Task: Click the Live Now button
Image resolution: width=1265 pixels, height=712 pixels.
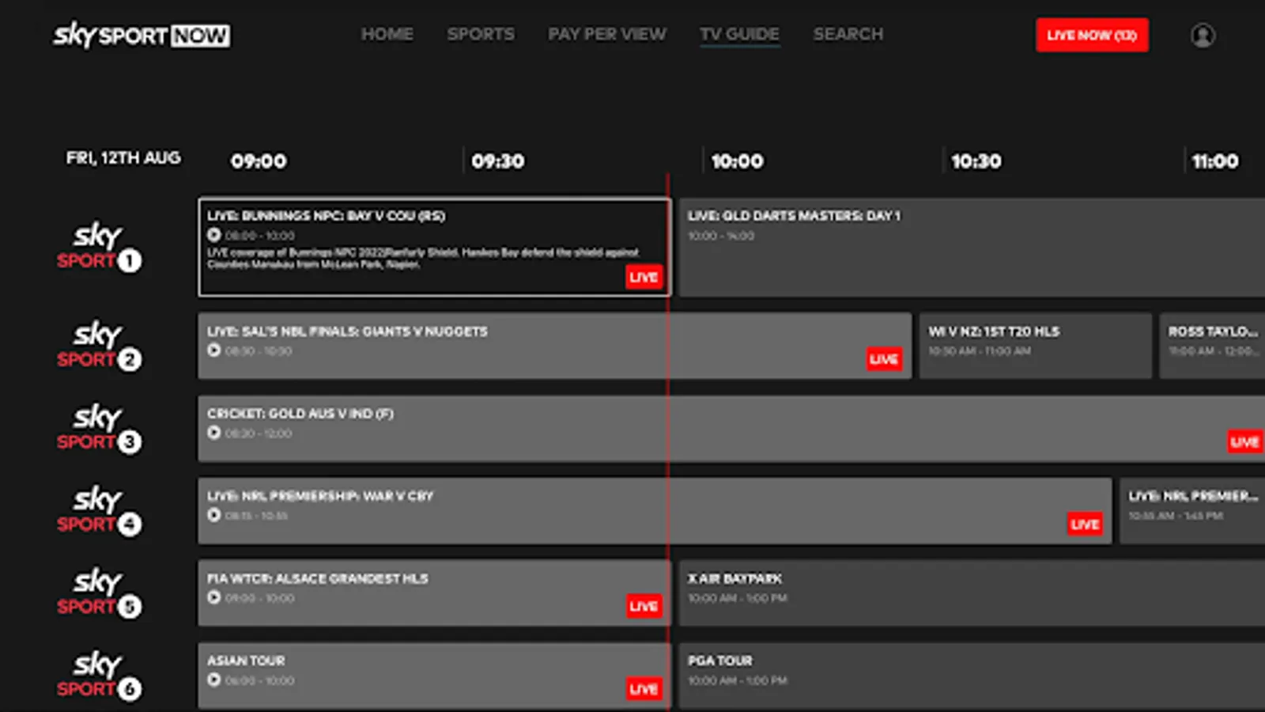Action: (x=1092, y=35)
